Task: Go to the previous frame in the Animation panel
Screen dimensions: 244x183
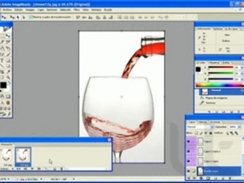Action: tap(25, 169)
